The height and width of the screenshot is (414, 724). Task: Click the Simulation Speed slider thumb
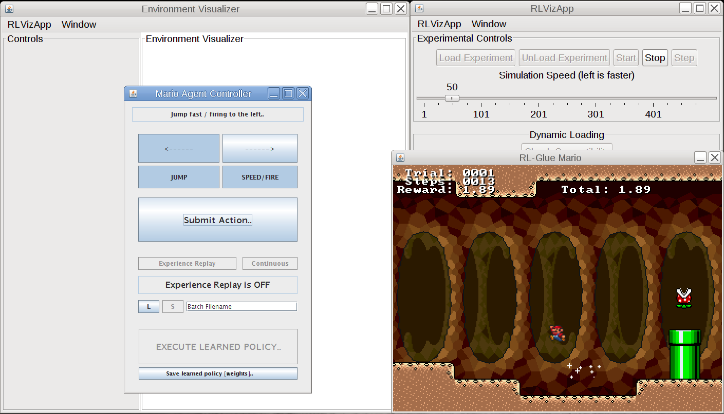tap(452, 98)
